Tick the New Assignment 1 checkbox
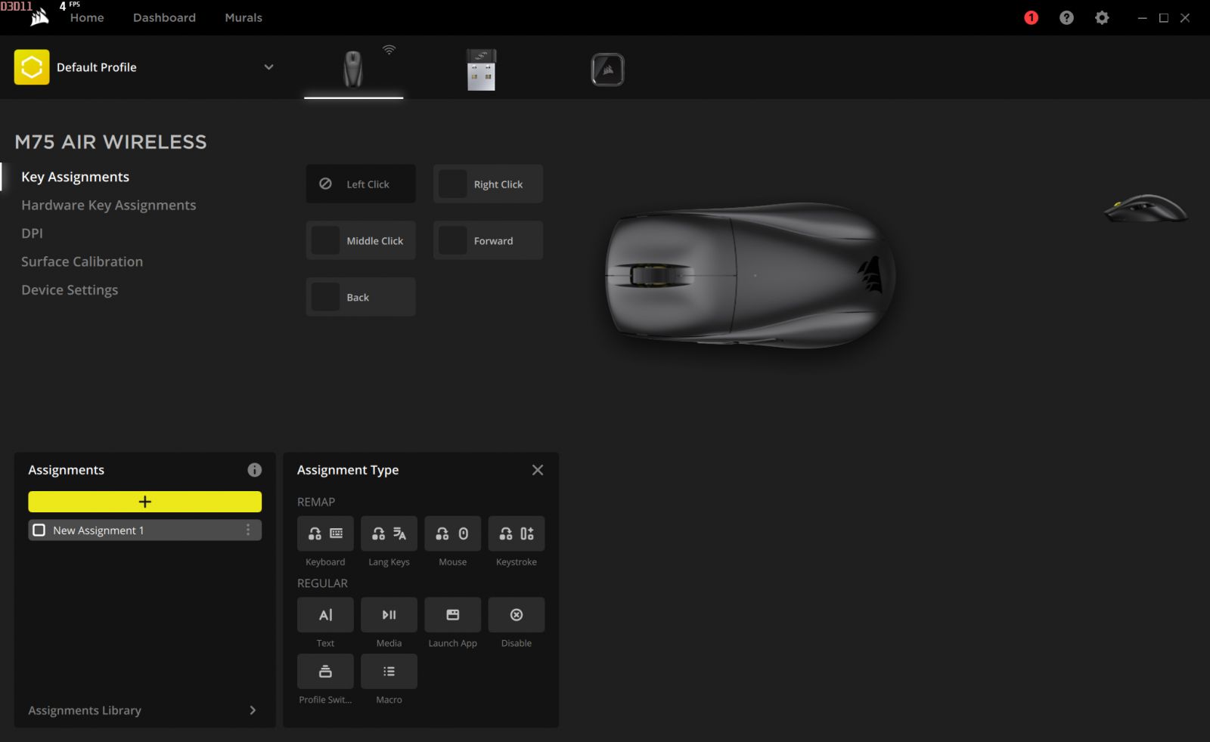The image size is (1210, 742). (x=39, y=530)
